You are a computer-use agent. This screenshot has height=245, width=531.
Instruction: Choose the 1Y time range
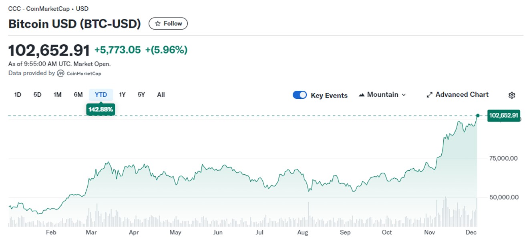122,95
